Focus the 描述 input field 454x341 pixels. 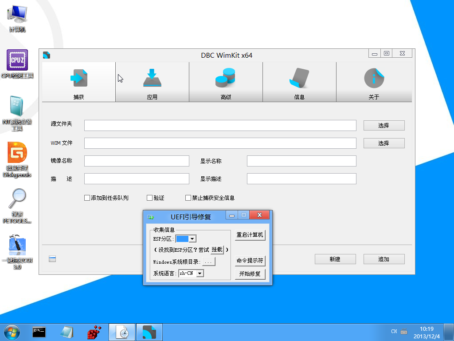coord(137,178)
